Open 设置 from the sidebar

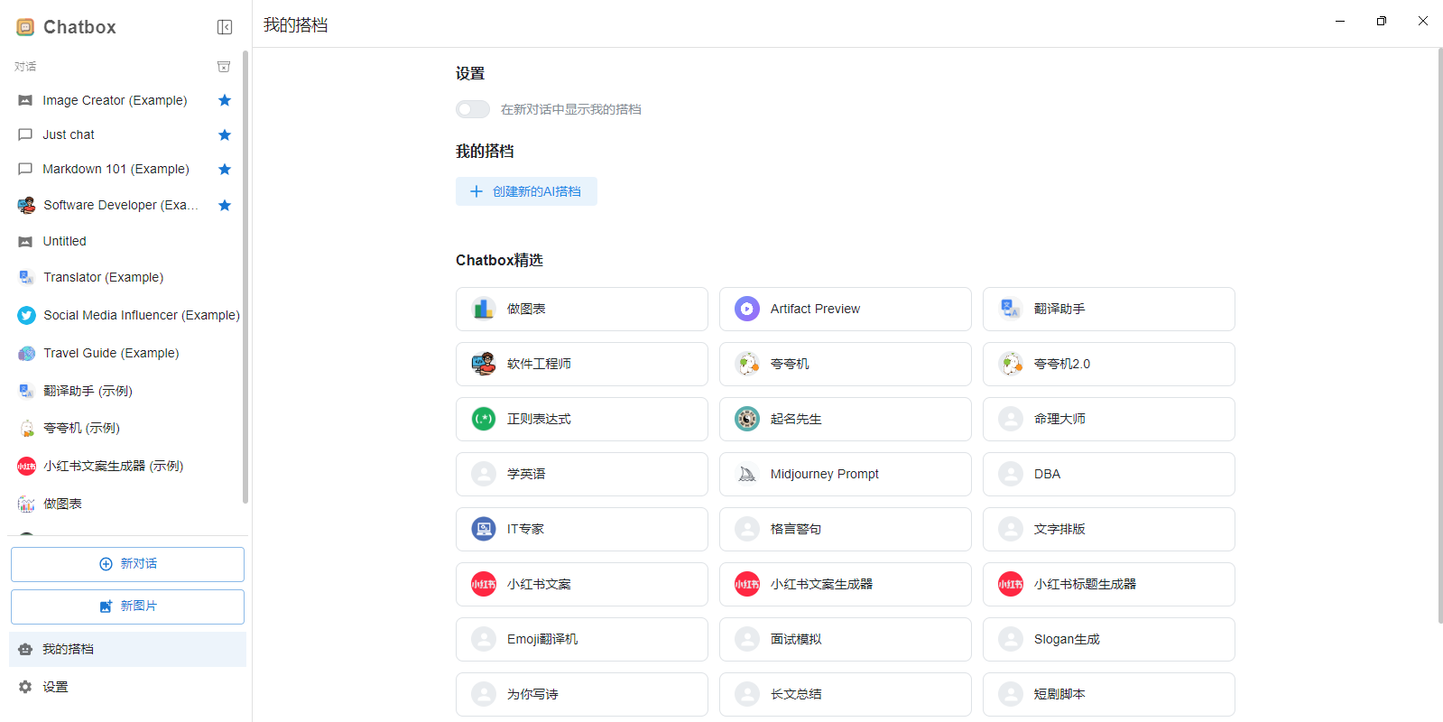(x=55, y=687)
